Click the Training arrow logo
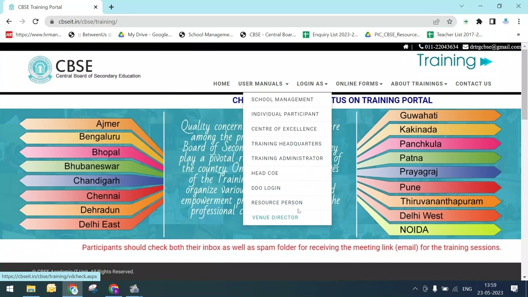The height and width of the screenshot is (297, 528). tap(455, 61)
